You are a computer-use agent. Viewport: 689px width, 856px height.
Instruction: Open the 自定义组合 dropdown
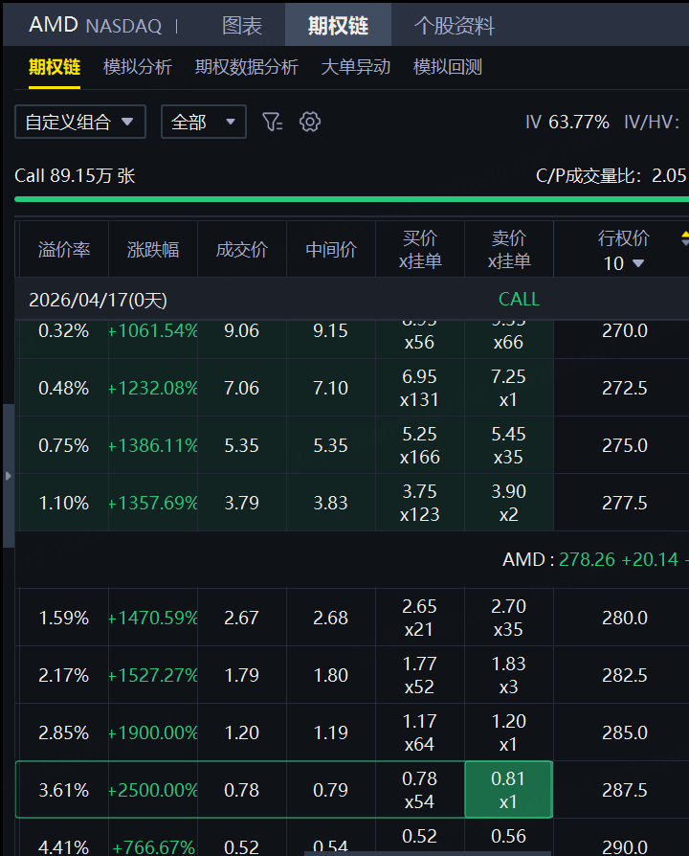click(80, 122)
